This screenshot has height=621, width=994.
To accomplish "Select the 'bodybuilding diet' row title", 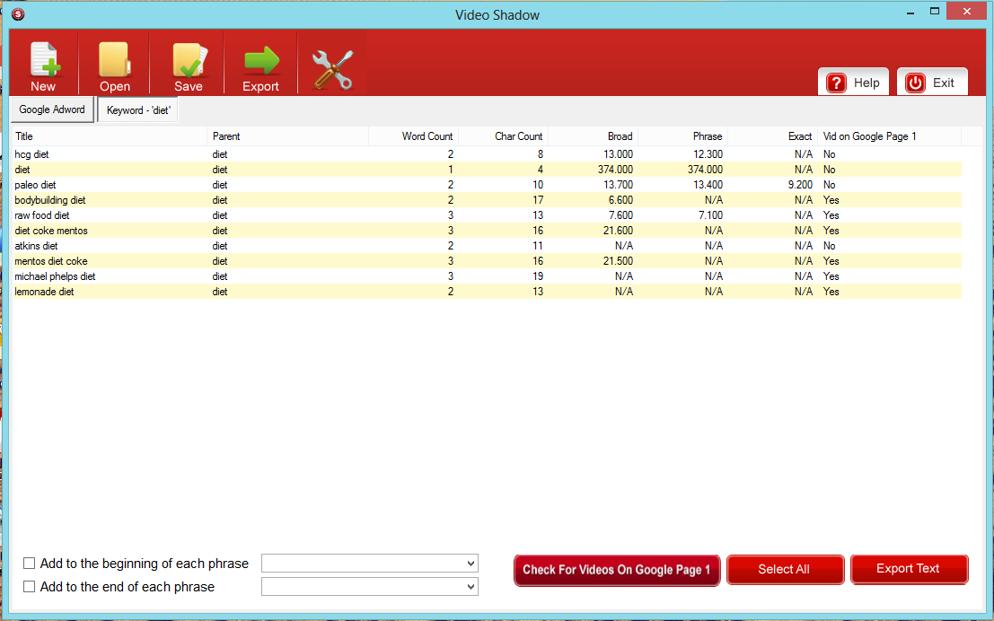I will click(50, 199).
